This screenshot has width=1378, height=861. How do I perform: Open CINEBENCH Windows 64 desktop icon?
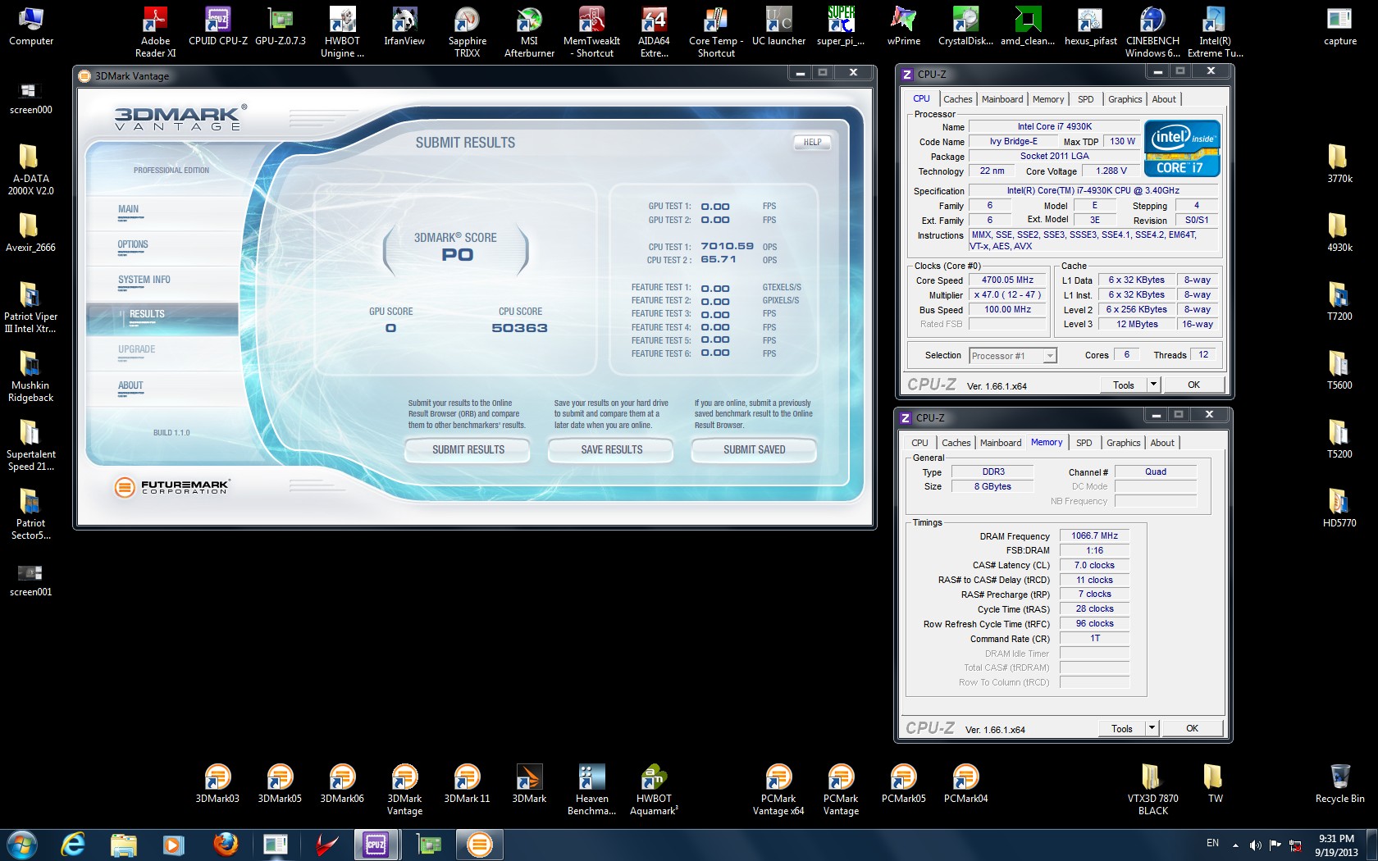[1152, 32]
